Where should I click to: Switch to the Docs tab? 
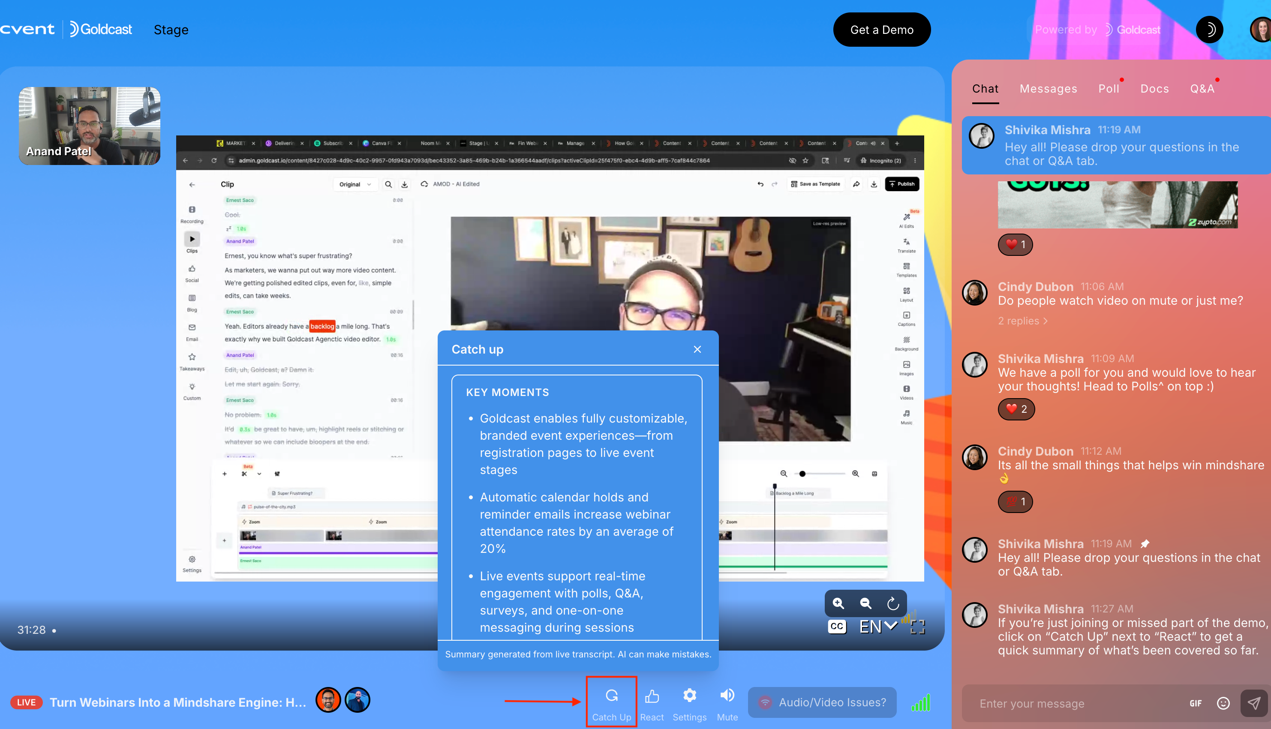pos(1154,89)
